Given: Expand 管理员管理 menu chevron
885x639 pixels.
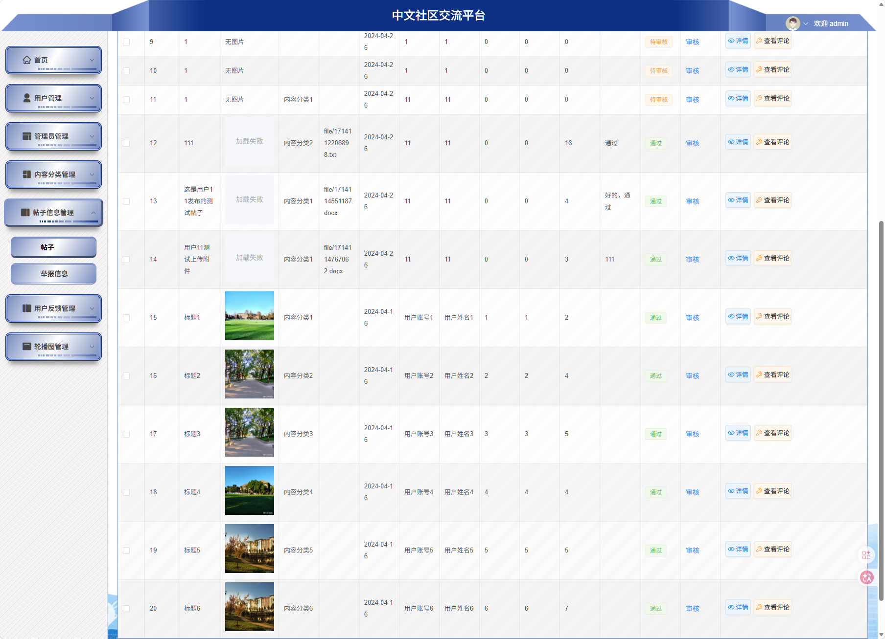Looking at the screenshot, I should (x=92, y=136).
